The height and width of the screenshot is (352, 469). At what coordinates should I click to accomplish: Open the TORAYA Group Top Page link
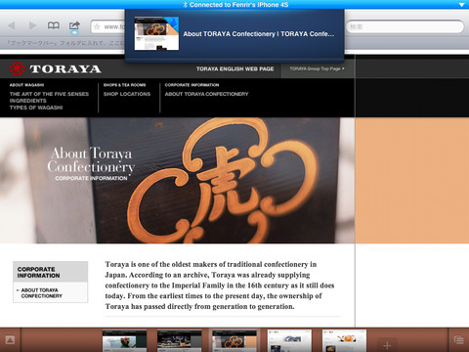pyautogui.click(x=317, y=68)
